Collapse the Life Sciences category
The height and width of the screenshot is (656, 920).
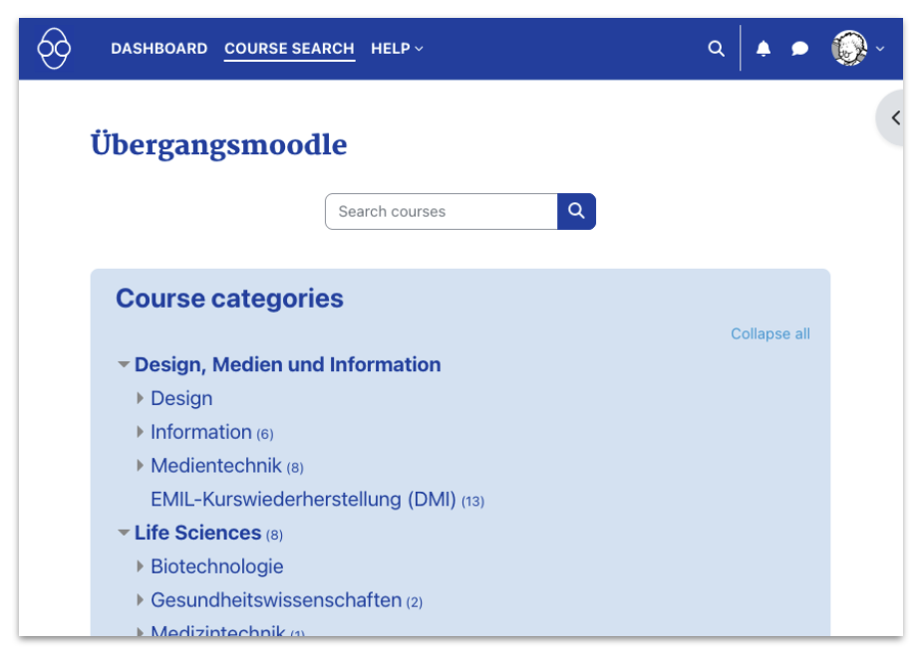(124, 534)
